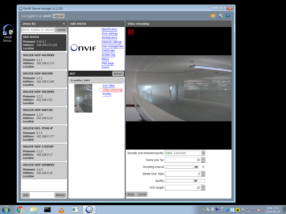Collapse the Device list panel
The width and height of the screenshot is (286, 214).
pyautogui.click(x=64, y=24)
